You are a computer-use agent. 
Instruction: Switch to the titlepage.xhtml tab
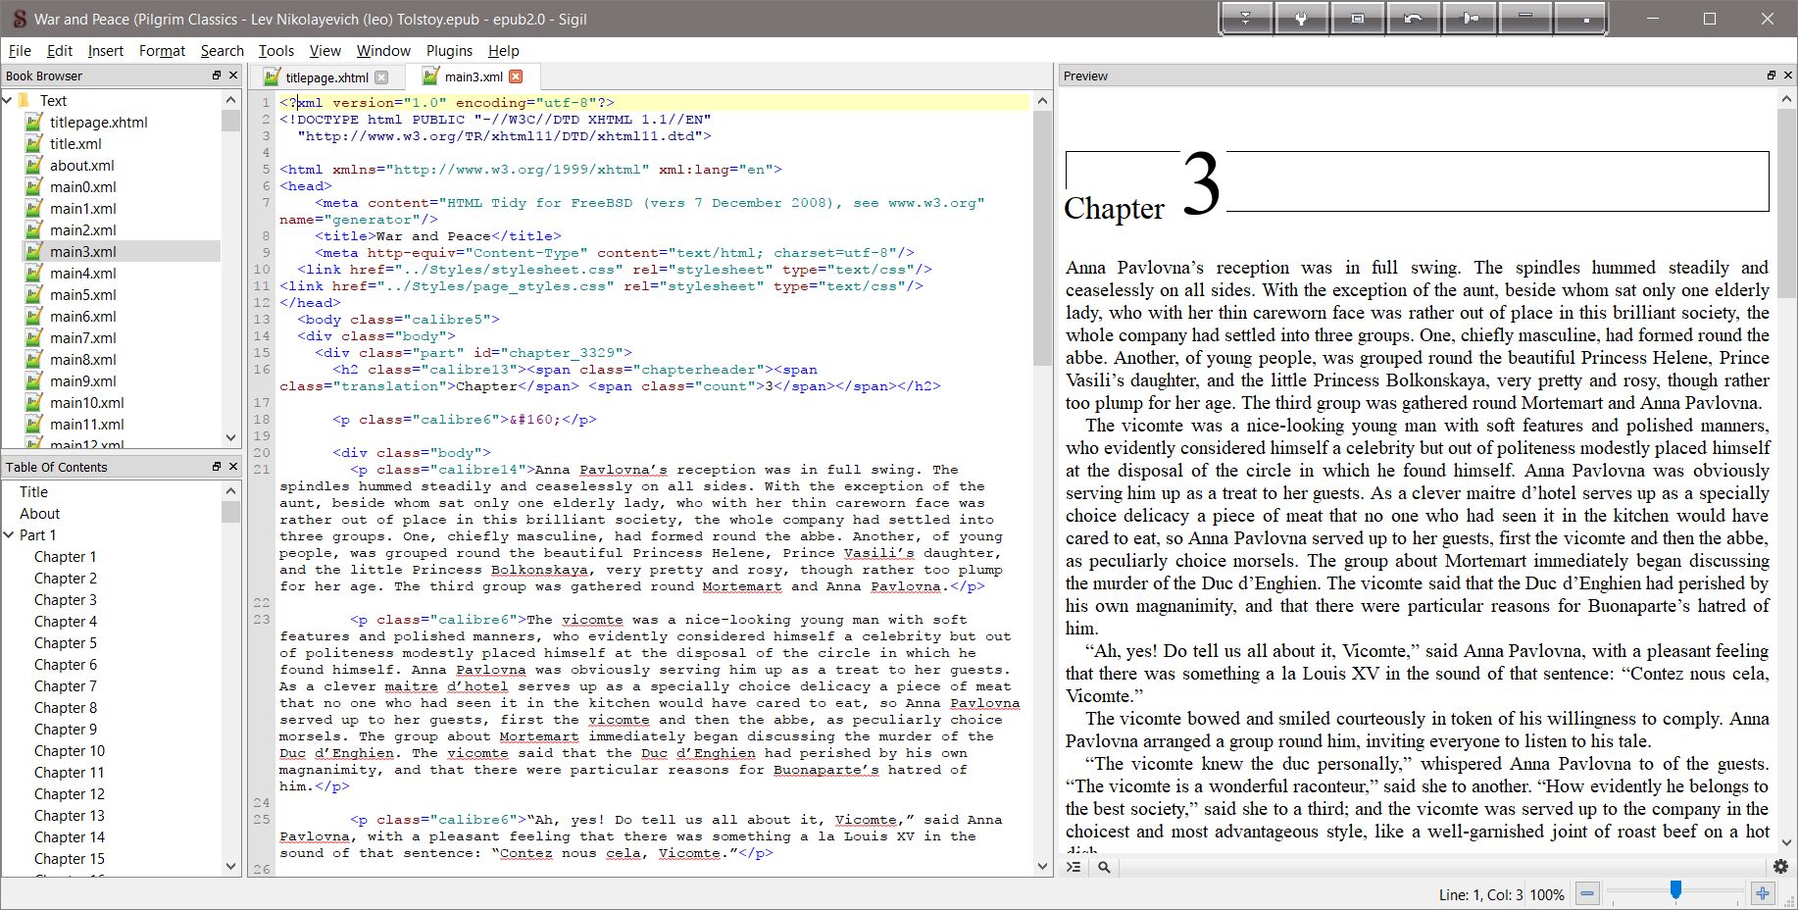(326, 77)
